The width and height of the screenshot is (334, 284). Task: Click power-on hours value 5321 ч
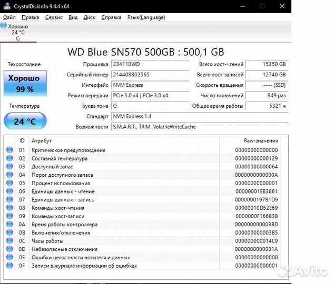(x=267, y=106)
